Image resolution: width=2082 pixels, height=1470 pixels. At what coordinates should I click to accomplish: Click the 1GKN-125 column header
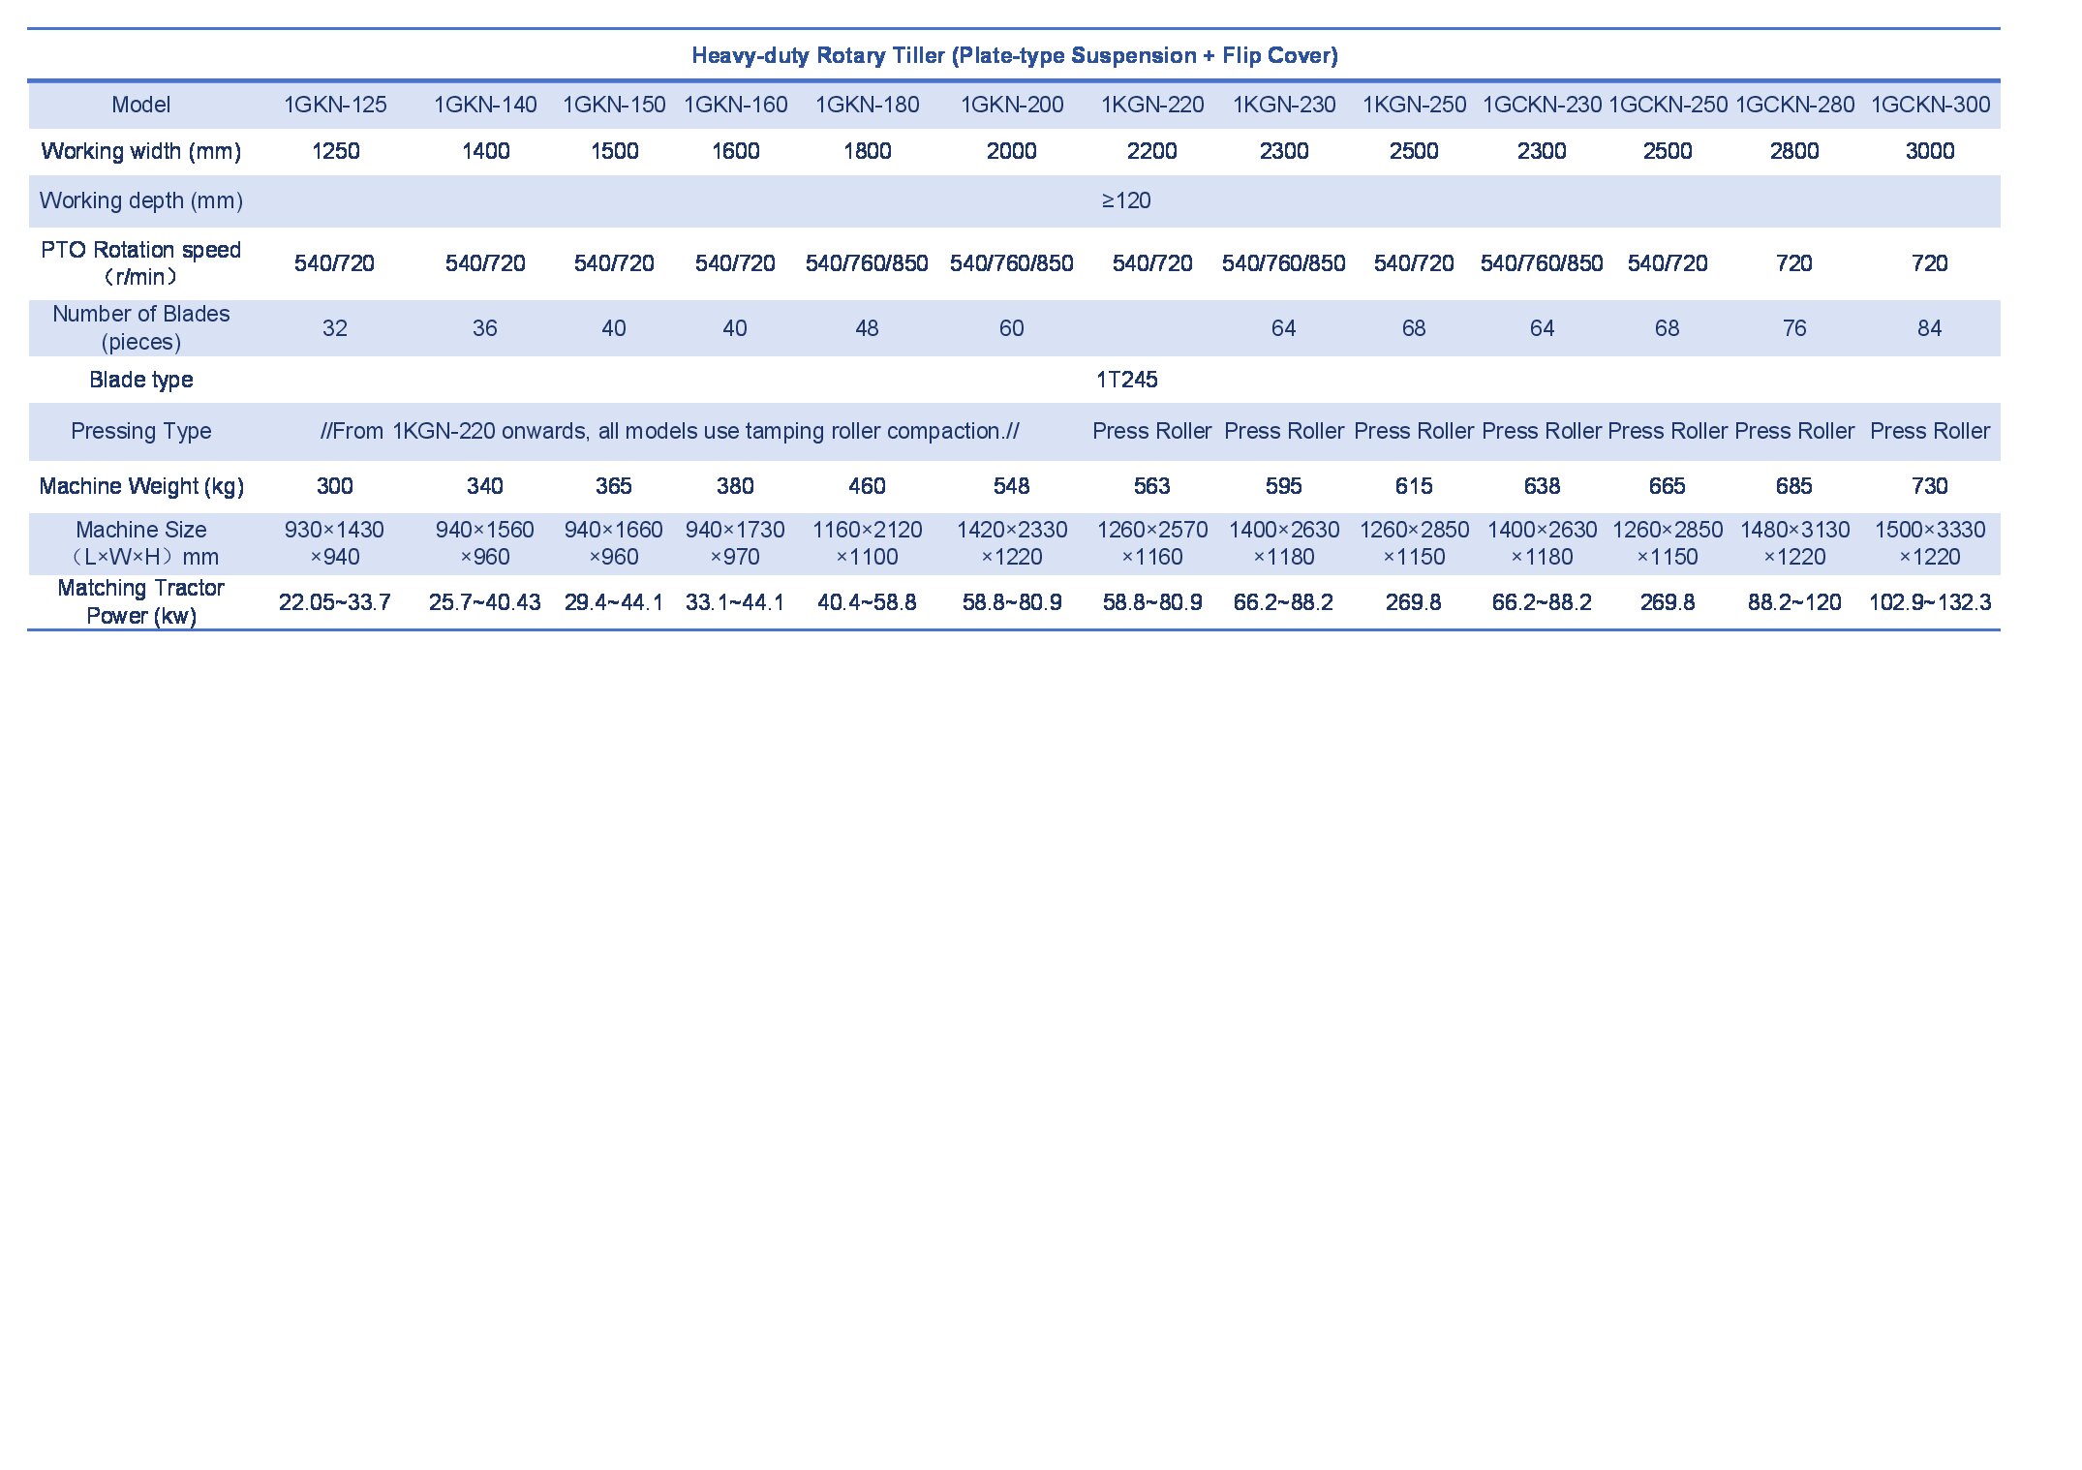[x=335, y=105]
